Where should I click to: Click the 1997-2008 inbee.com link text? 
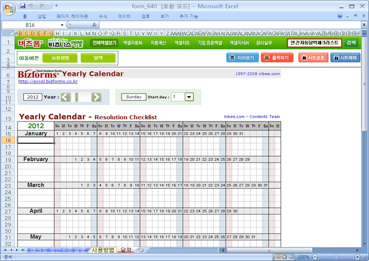pyautogui.click(x=258, y=74)
